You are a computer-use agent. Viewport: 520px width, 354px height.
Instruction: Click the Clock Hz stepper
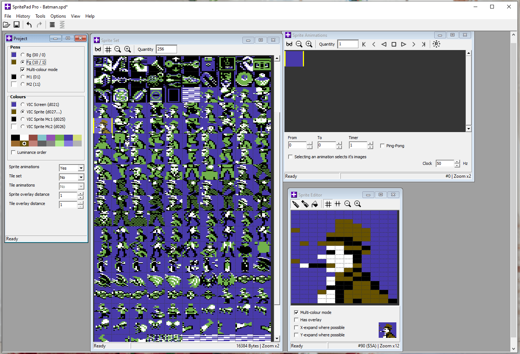457,164
